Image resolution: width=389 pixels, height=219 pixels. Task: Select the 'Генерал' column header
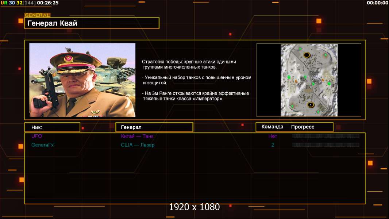pos(154,127)
